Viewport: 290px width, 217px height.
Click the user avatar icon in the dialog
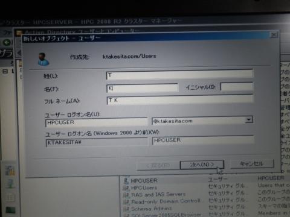click(43, 59)
